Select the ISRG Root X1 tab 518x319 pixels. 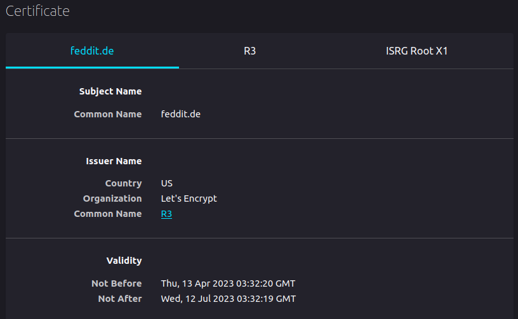click(x=416, y=51)
